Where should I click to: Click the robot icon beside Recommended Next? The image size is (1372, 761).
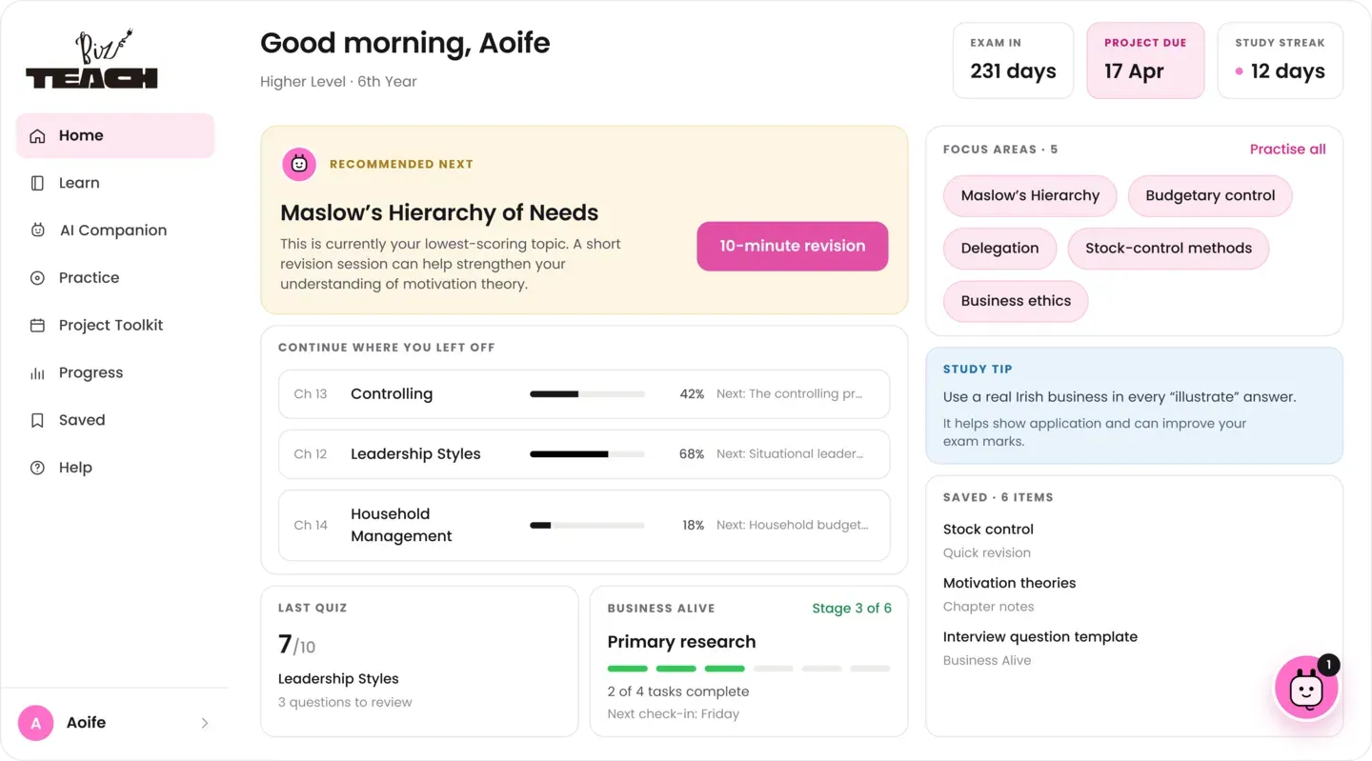coord(299,164)
